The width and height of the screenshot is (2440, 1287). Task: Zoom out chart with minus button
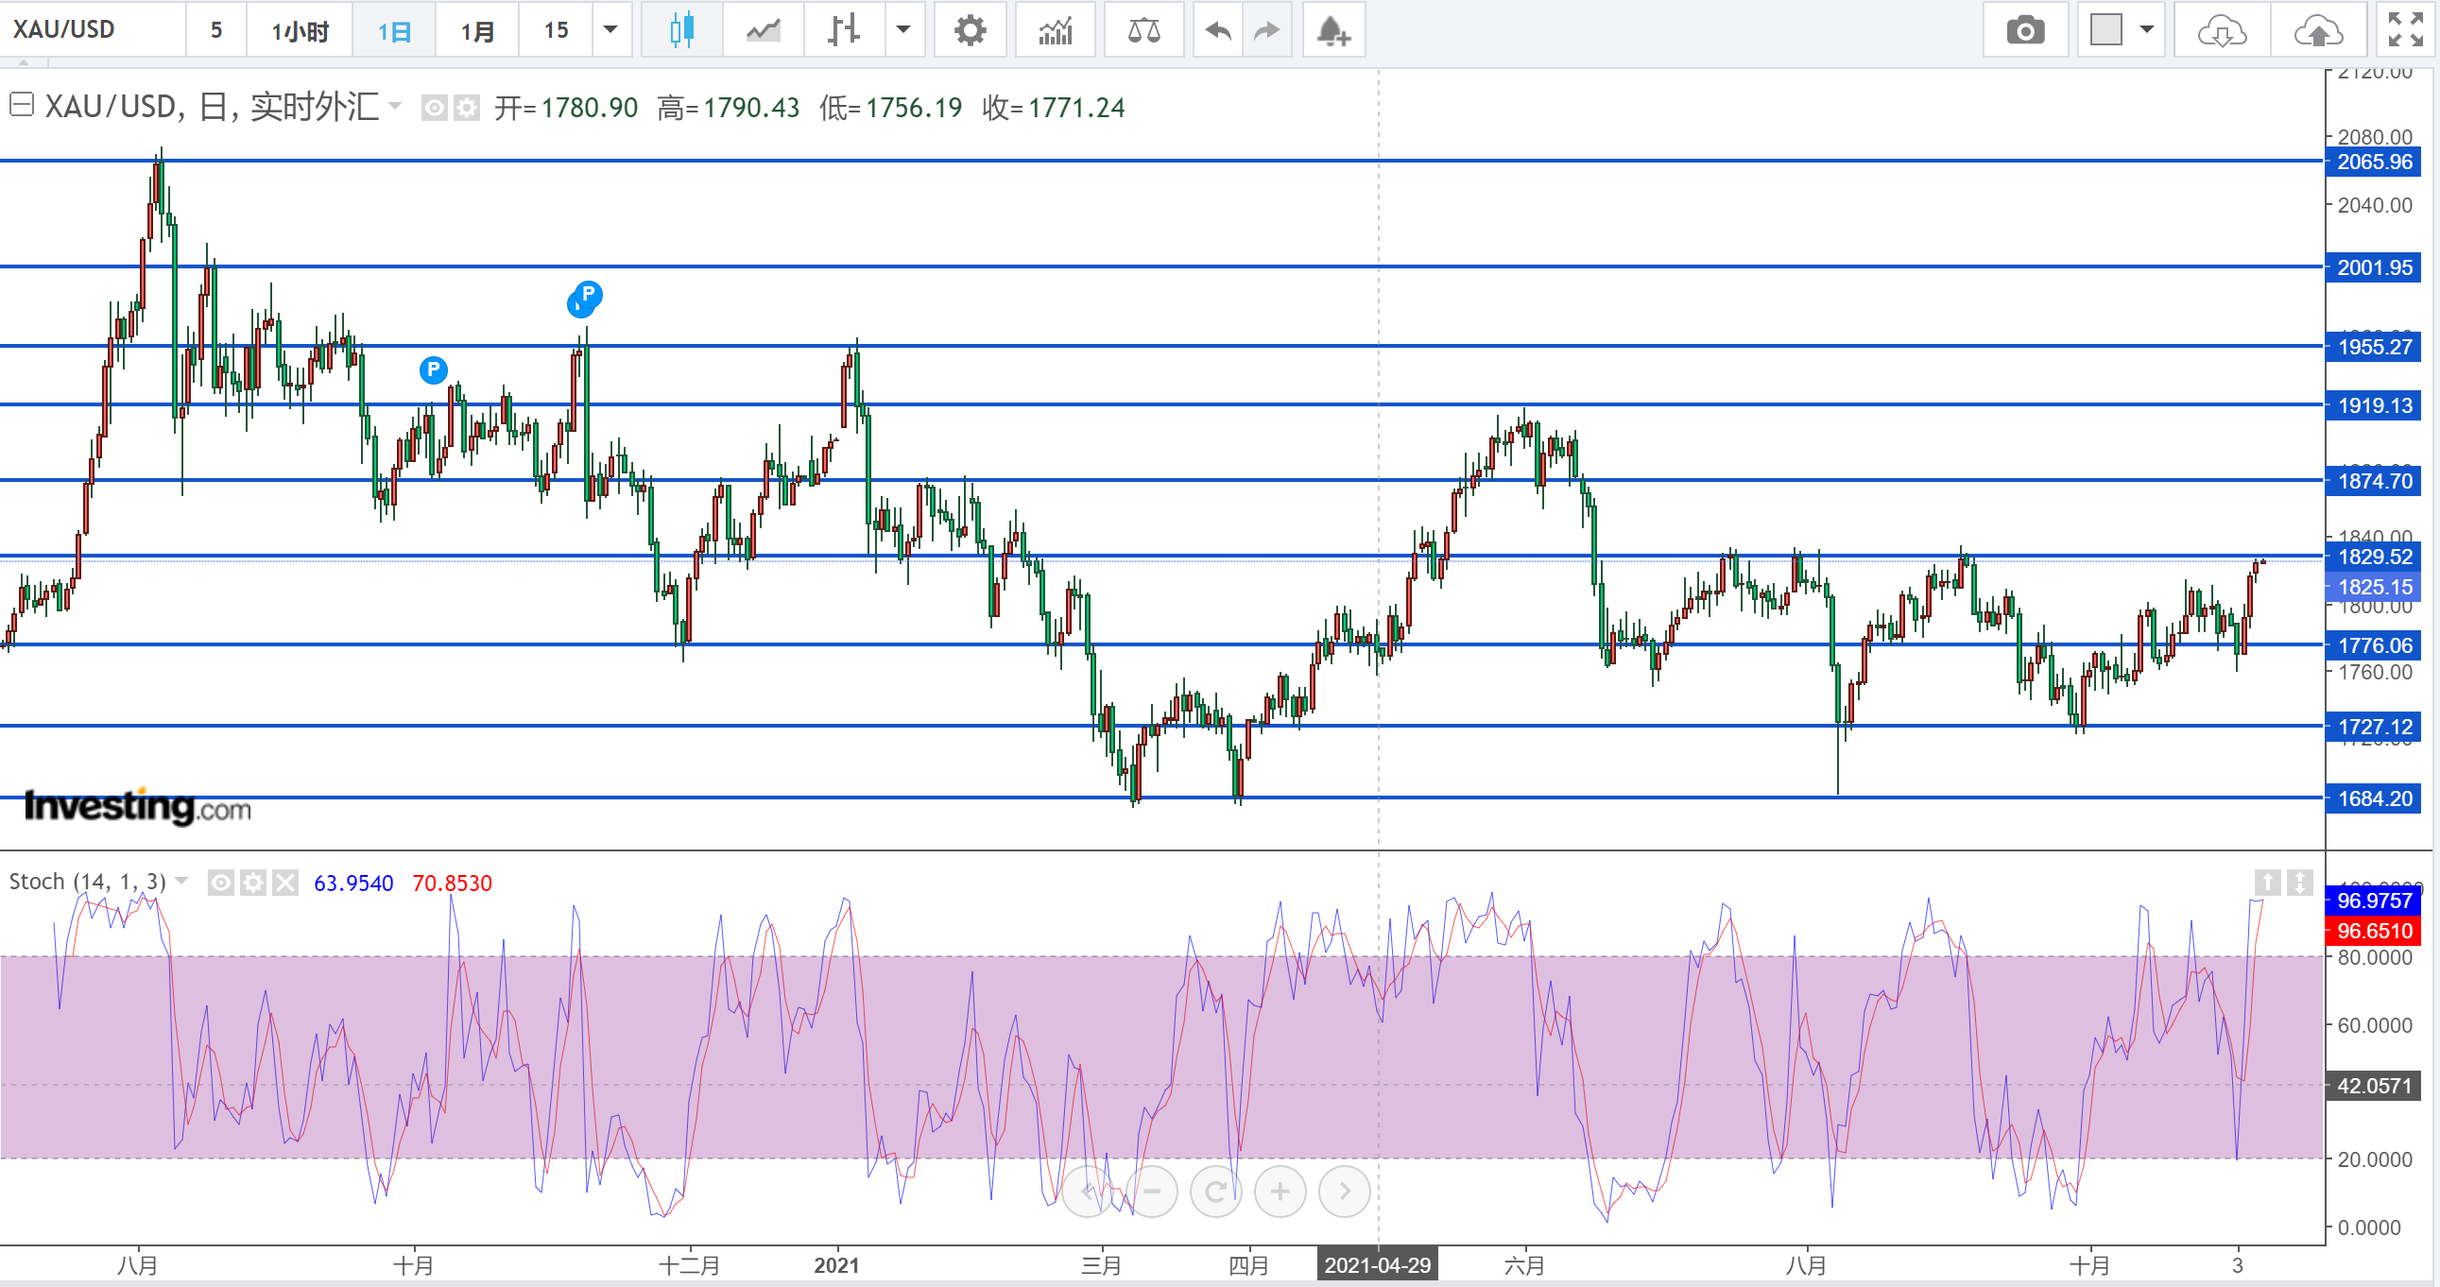(1152, 1191)
